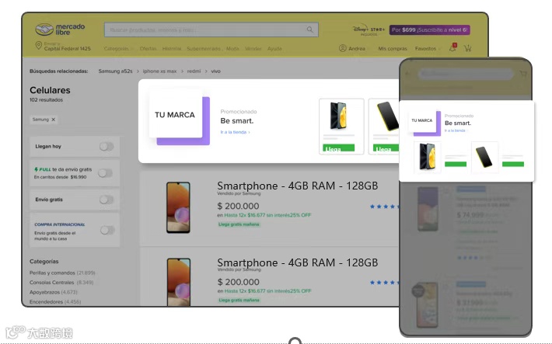Viewport: 552px width, 344px height.
Task: Open Perillas y comandos category
Action: (62, 273)
